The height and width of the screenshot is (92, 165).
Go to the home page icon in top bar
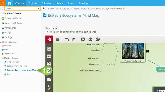(9, 3)
